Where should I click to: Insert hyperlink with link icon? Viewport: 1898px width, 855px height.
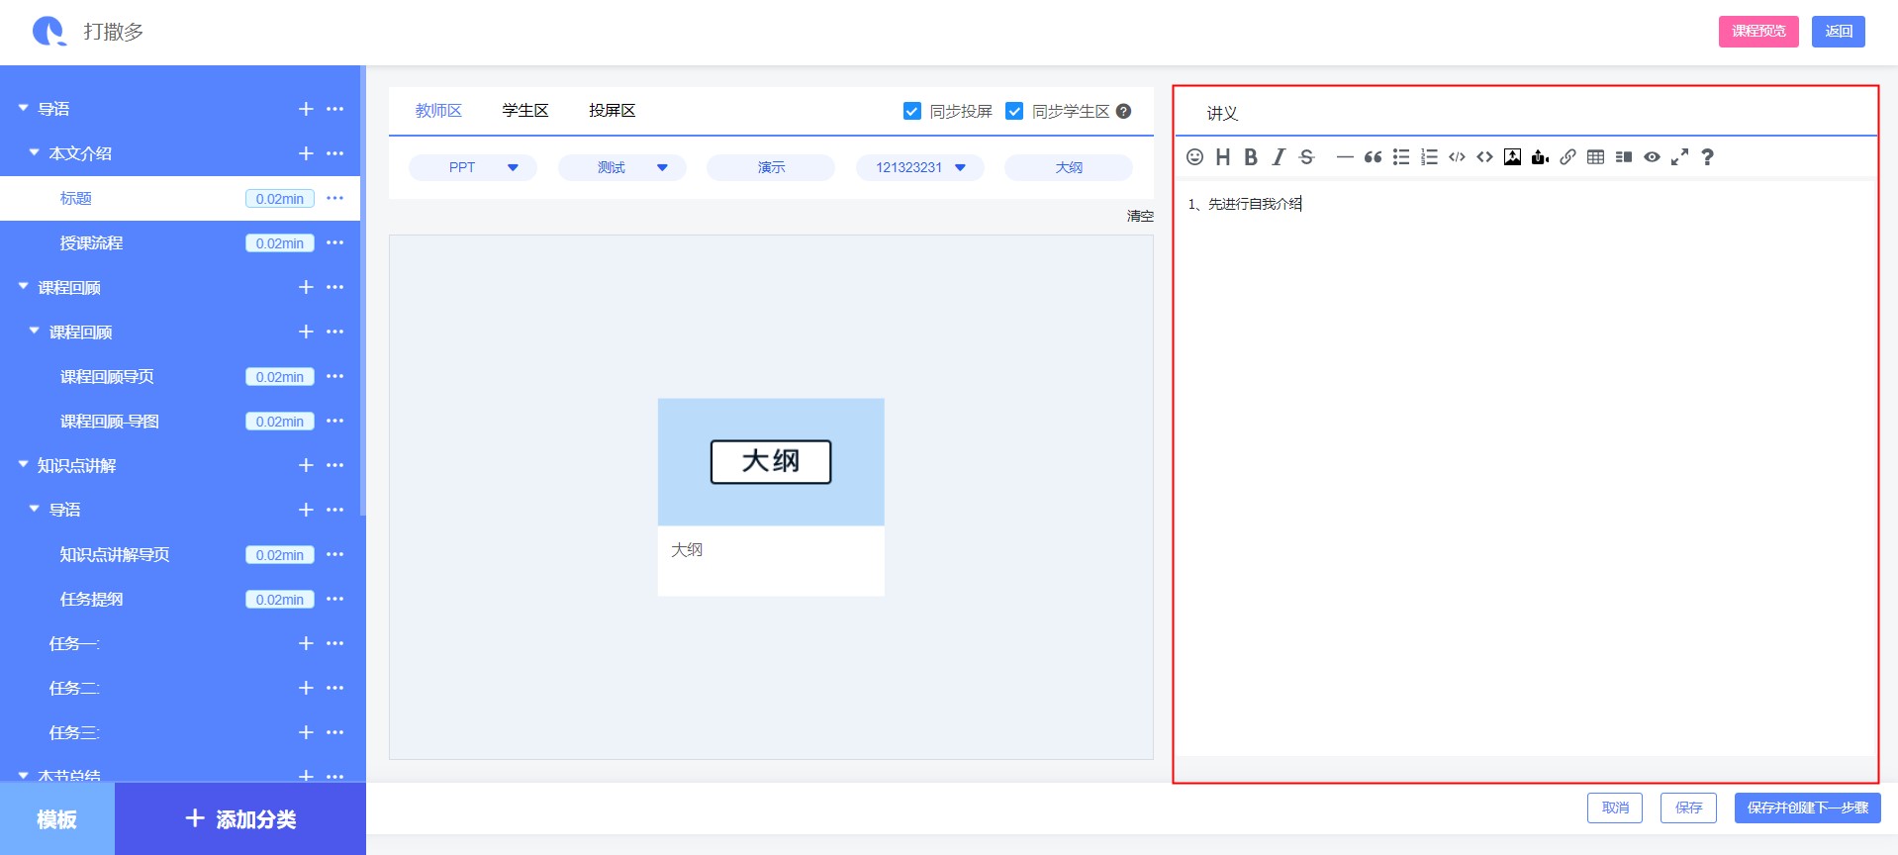click(1567, 156)
